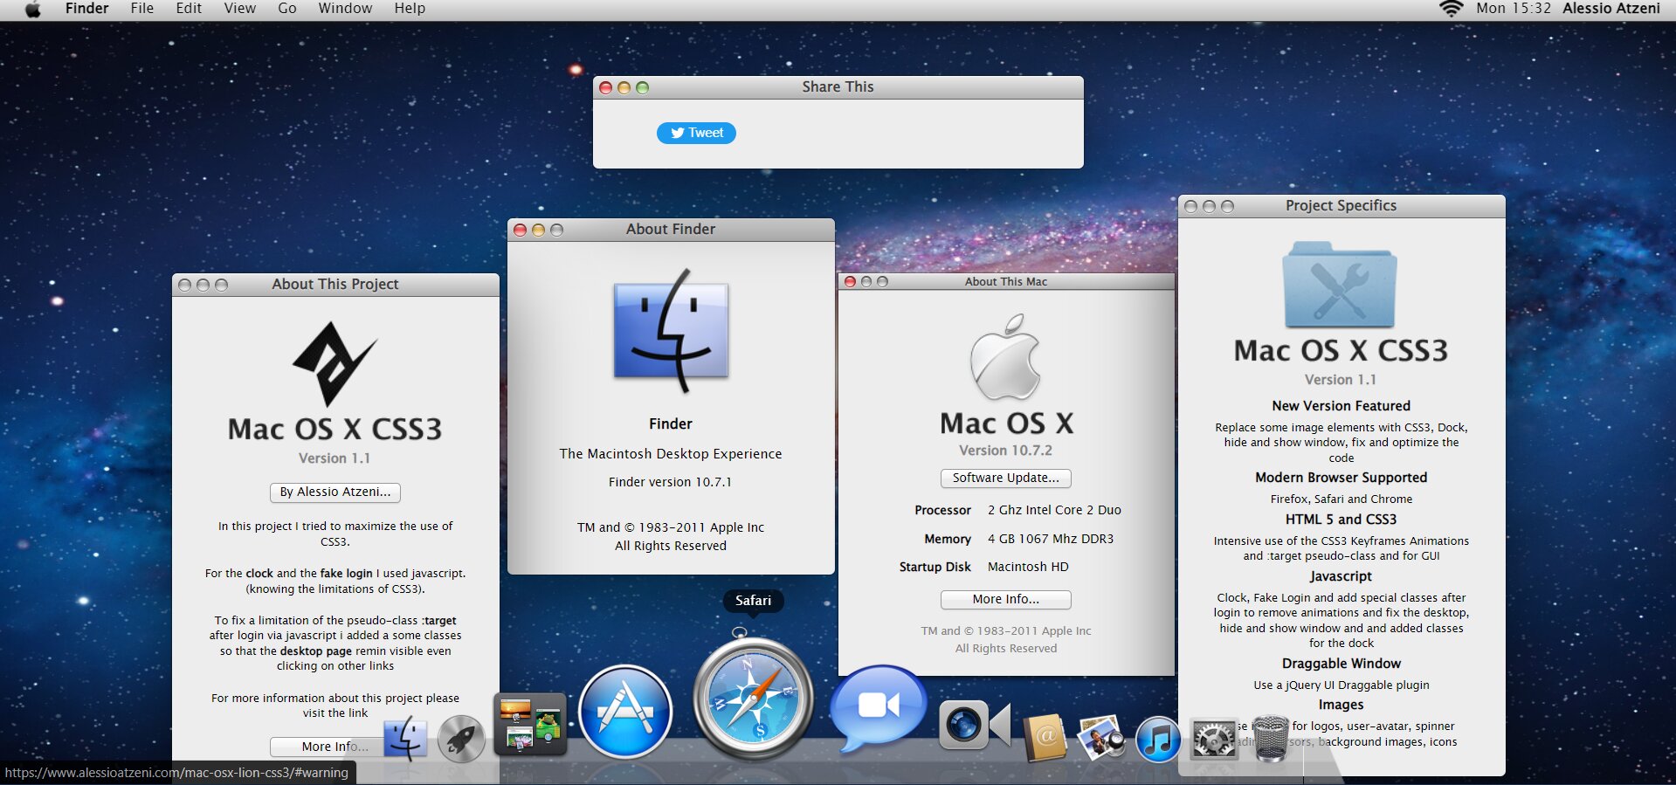Screen dimensions: 1676x785
Task: Click the 2 Ghz Intel Core 2 Duo value
Action: [1054, 510]
